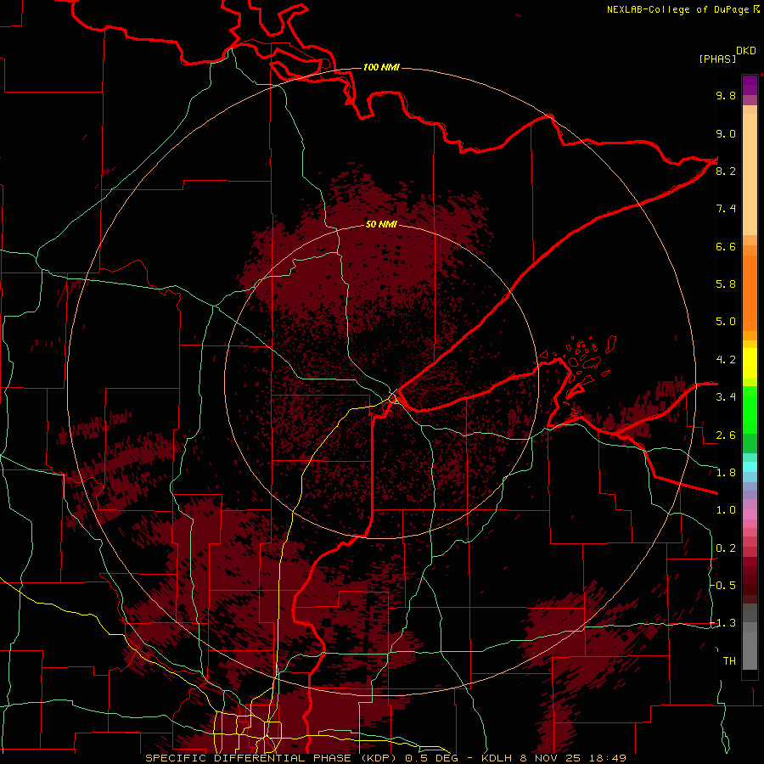Click the 9.8 value on the color scale
Viewport: 764px width, 764px height.
coord(726,95)
